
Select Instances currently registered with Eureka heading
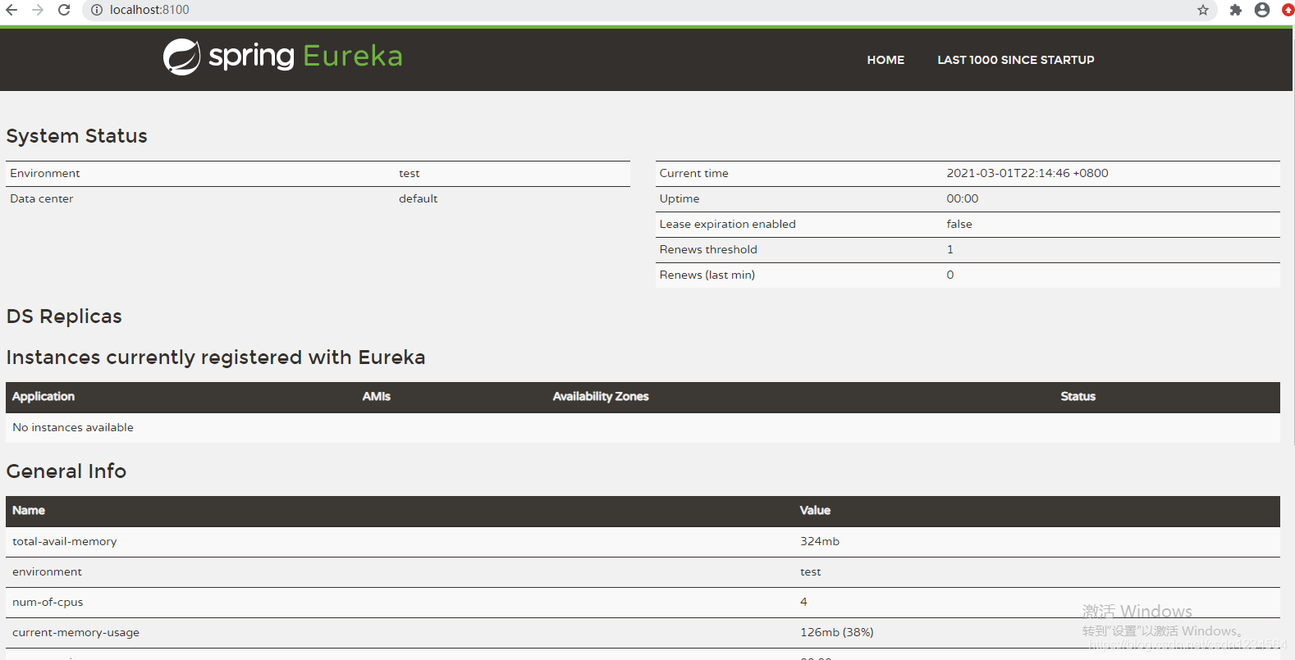point(216,357)
